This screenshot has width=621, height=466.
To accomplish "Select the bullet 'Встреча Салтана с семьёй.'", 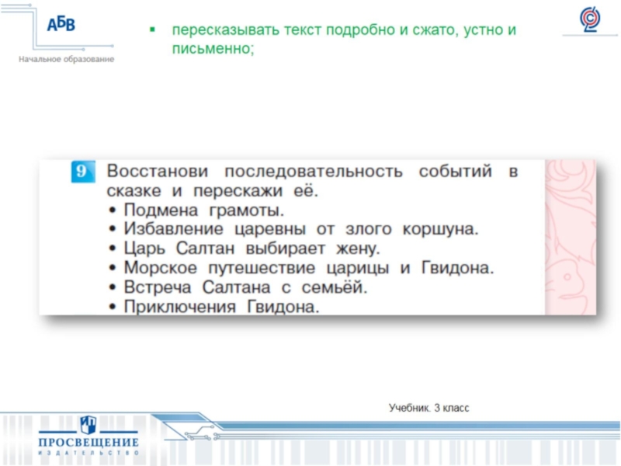I will click(x=245, y=287).
